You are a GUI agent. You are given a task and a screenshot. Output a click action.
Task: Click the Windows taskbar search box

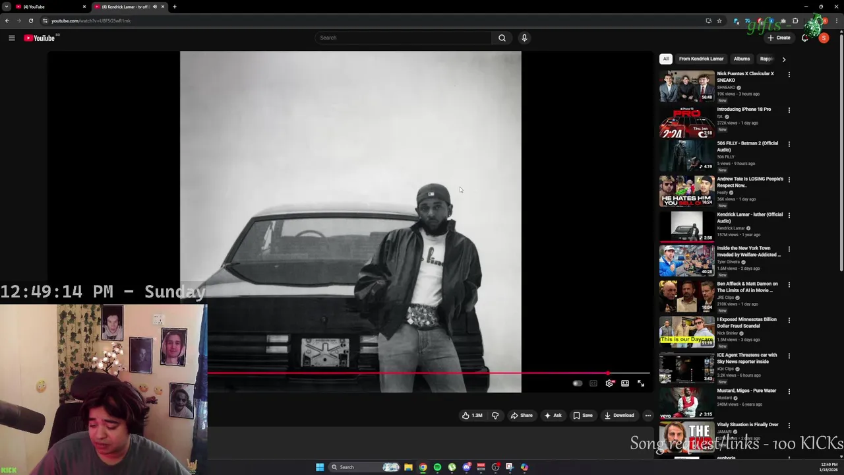click(365, 467)
